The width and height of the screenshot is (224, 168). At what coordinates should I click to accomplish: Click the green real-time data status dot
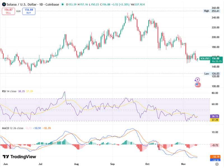[x=63, y=4]
